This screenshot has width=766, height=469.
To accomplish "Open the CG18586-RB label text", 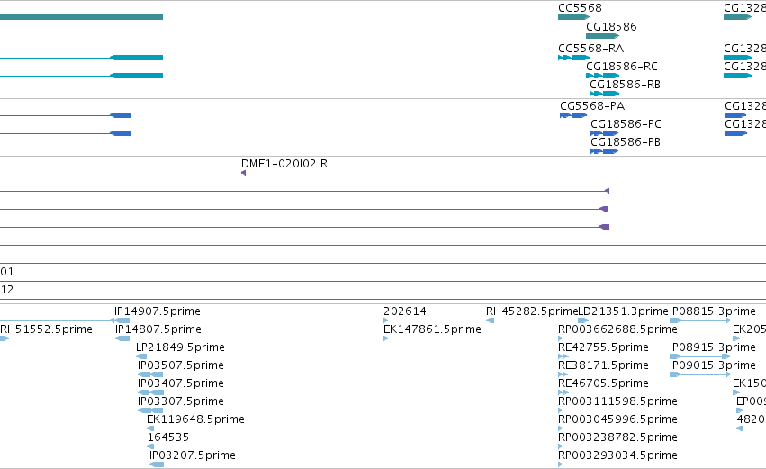I will (x=625, y=85).
